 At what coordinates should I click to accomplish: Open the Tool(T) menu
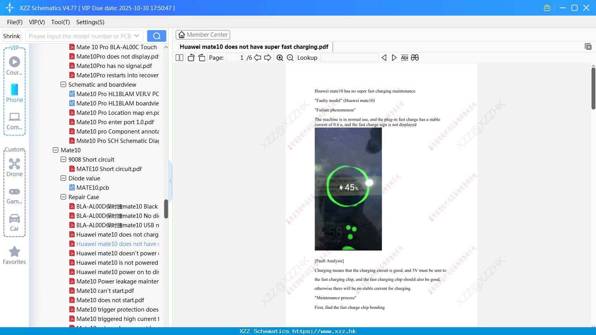click(x=61, y=22)
